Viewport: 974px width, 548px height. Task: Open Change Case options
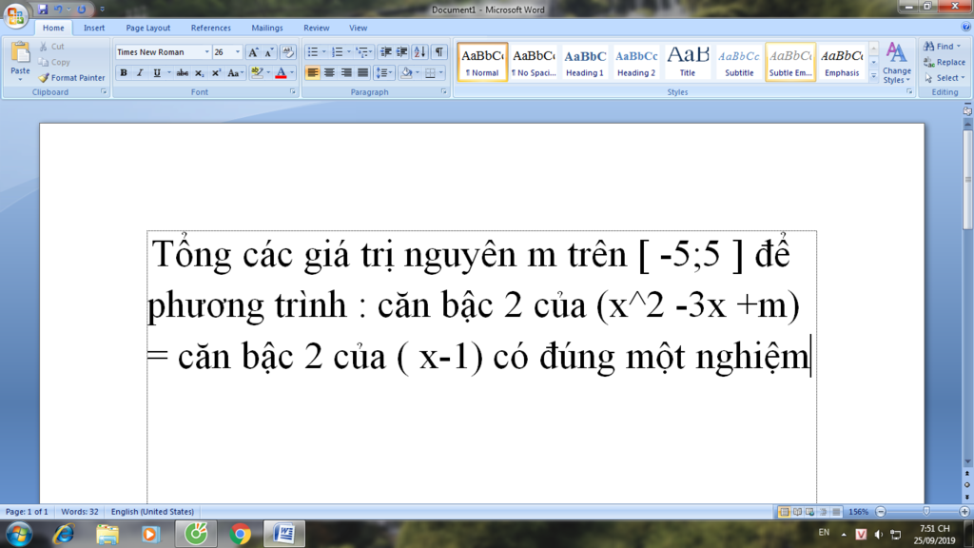[x=235, y=72]
